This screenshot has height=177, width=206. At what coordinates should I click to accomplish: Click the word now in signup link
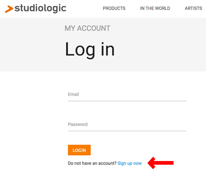137,163
